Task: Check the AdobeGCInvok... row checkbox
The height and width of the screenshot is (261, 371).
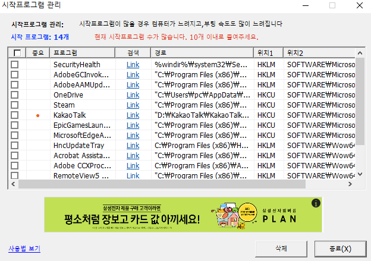Action: [15, 75]
